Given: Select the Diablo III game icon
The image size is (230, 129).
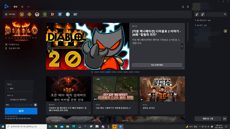Looking at the screenshot, I should (x=52, y=14).
